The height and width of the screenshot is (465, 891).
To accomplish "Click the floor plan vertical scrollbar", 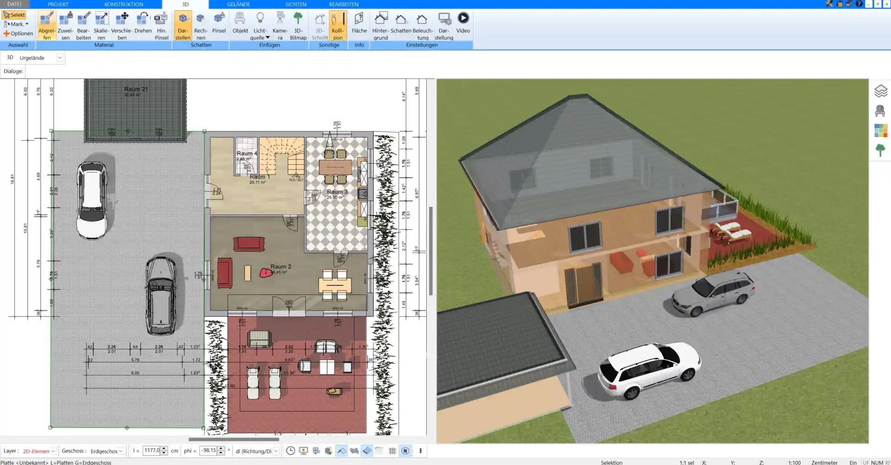I will pos(431,251).
